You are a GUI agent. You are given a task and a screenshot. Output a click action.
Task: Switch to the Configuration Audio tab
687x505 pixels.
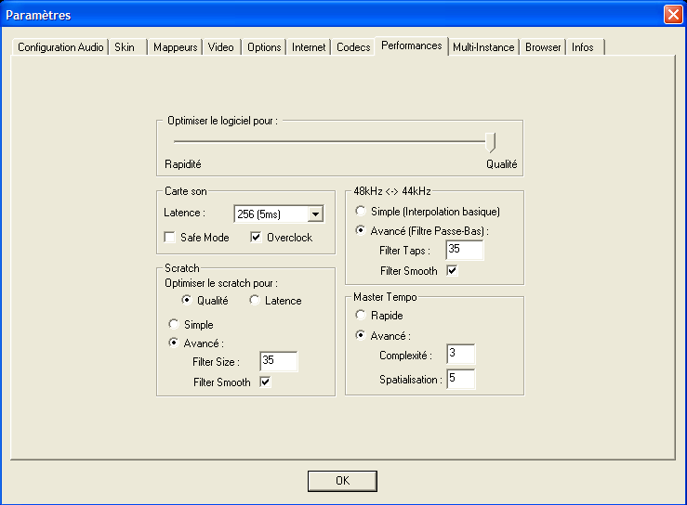pos(60,47)
